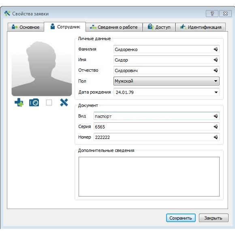Open the Идентификация tab
Screen dimensions: 235x235
tap(201, 27)
